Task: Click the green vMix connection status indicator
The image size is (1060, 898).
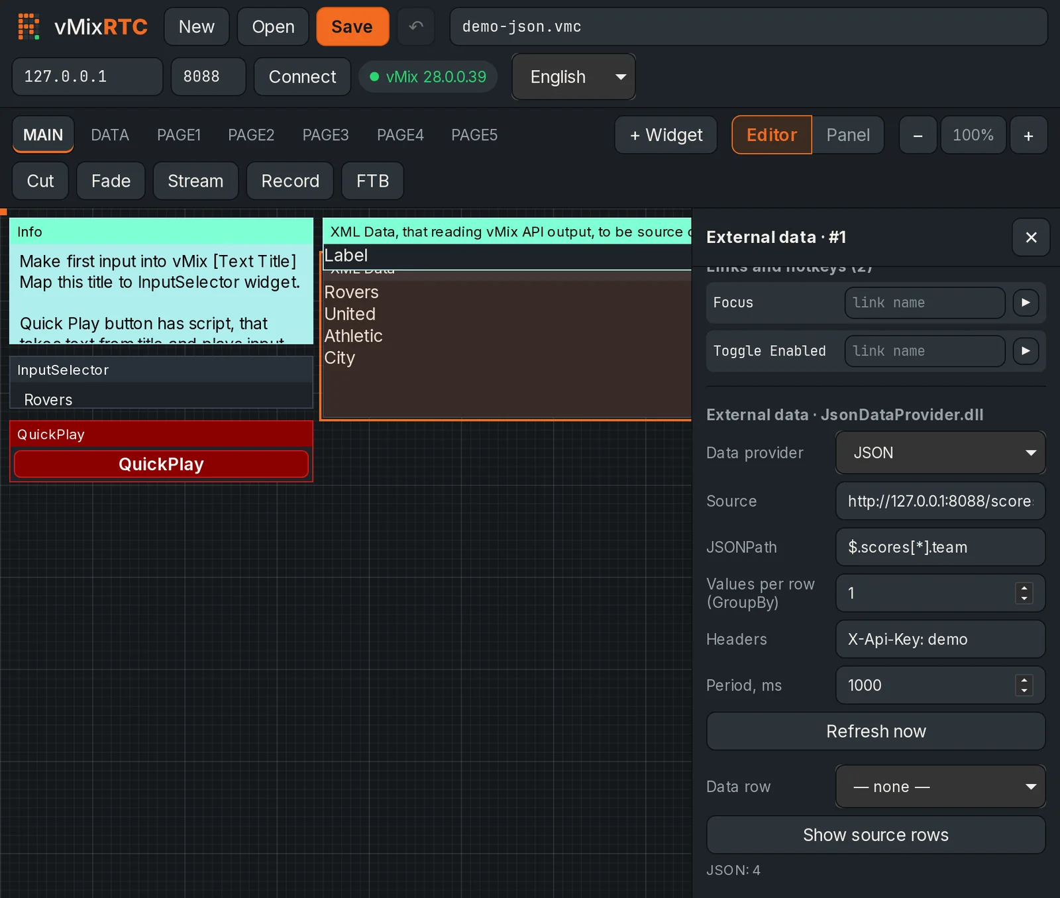Action: point(428,77)
